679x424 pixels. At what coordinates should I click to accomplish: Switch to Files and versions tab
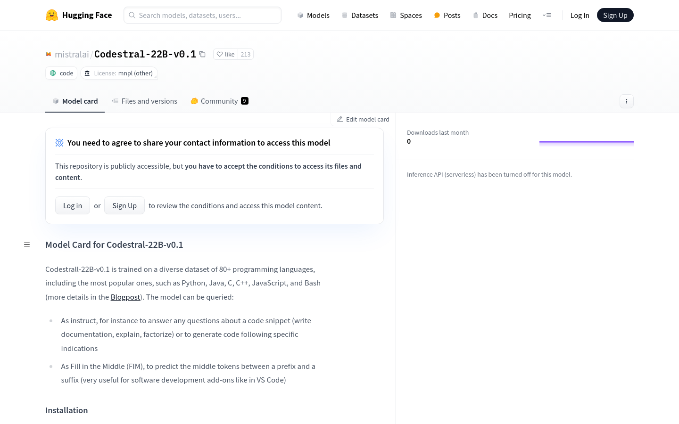pyautogui.click(x=144, y=101)
